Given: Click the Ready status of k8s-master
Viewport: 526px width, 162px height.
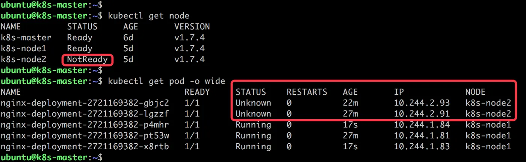Looking at the screenshot, I should coord(79,38).
